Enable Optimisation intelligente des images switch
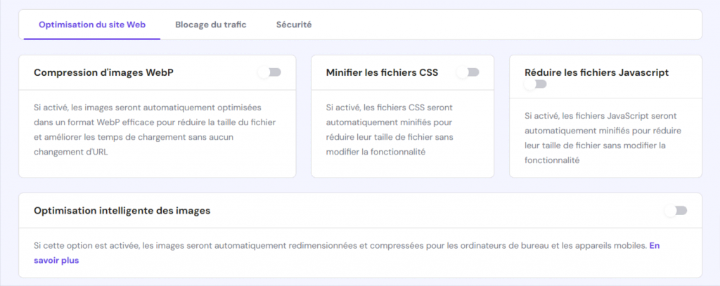Viewport: 720px width, 286px height. 676,211
